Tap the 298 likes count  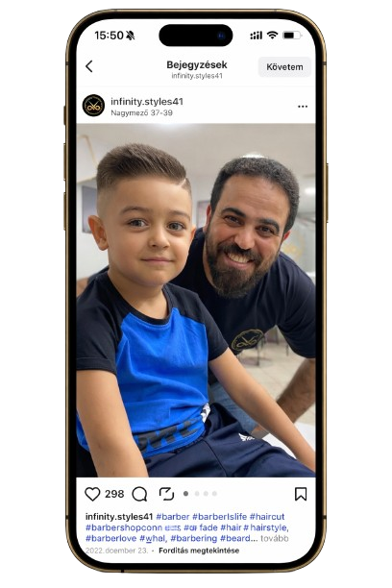[114, 494]
